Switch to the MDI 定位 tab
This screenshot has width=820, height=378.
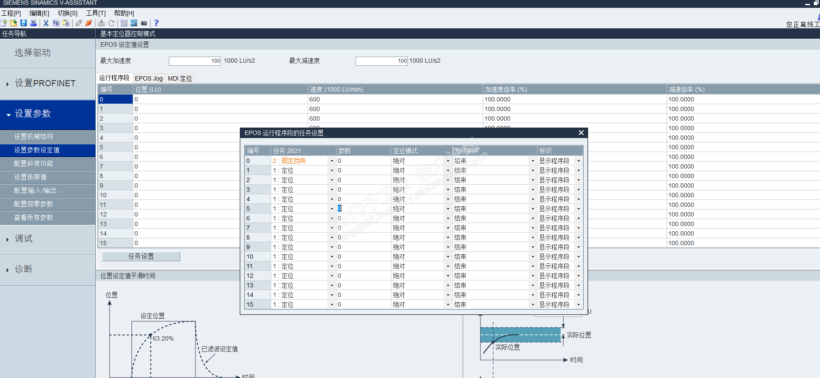(x=180, y=78)
